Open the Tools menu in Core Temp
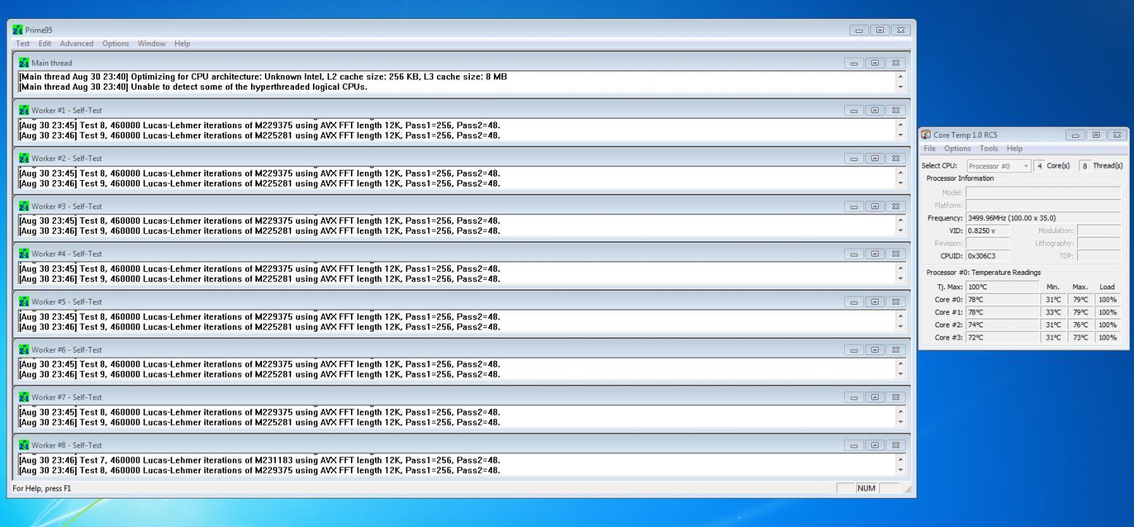The width and height of the screenshot is (1134, 527). 989,149
